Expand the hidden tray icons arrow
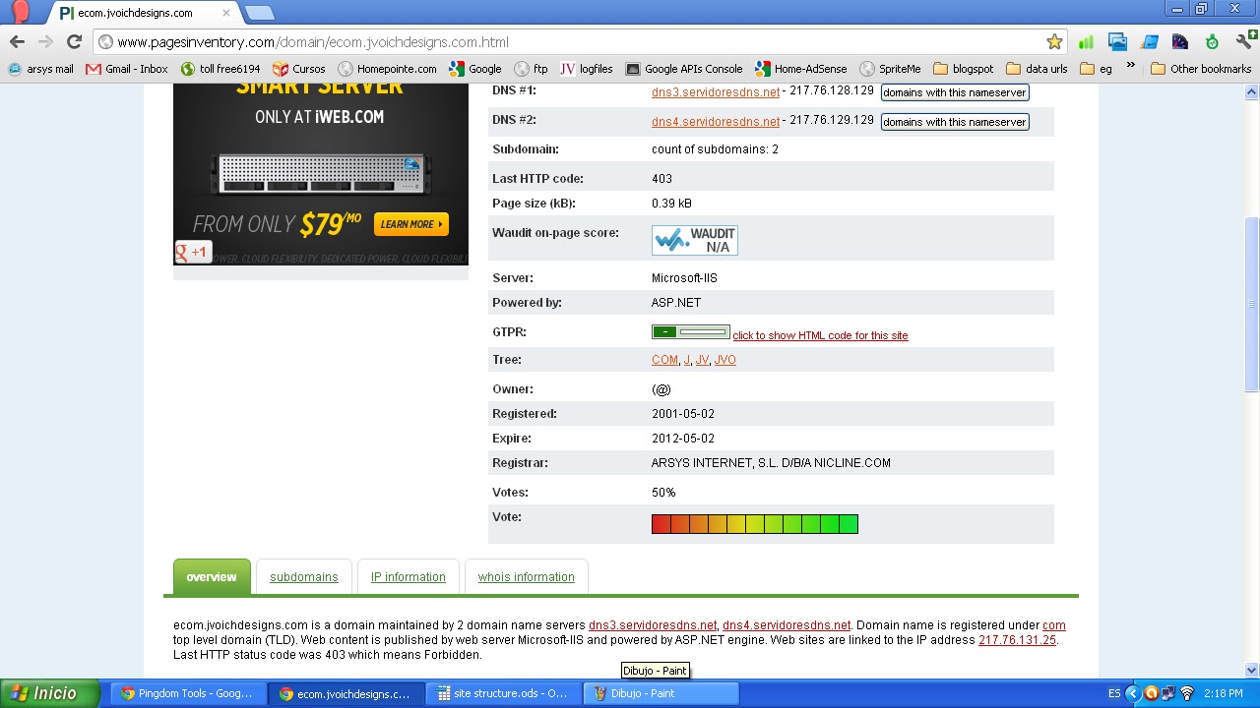1260x708 pixels. tap(1132, 693)
